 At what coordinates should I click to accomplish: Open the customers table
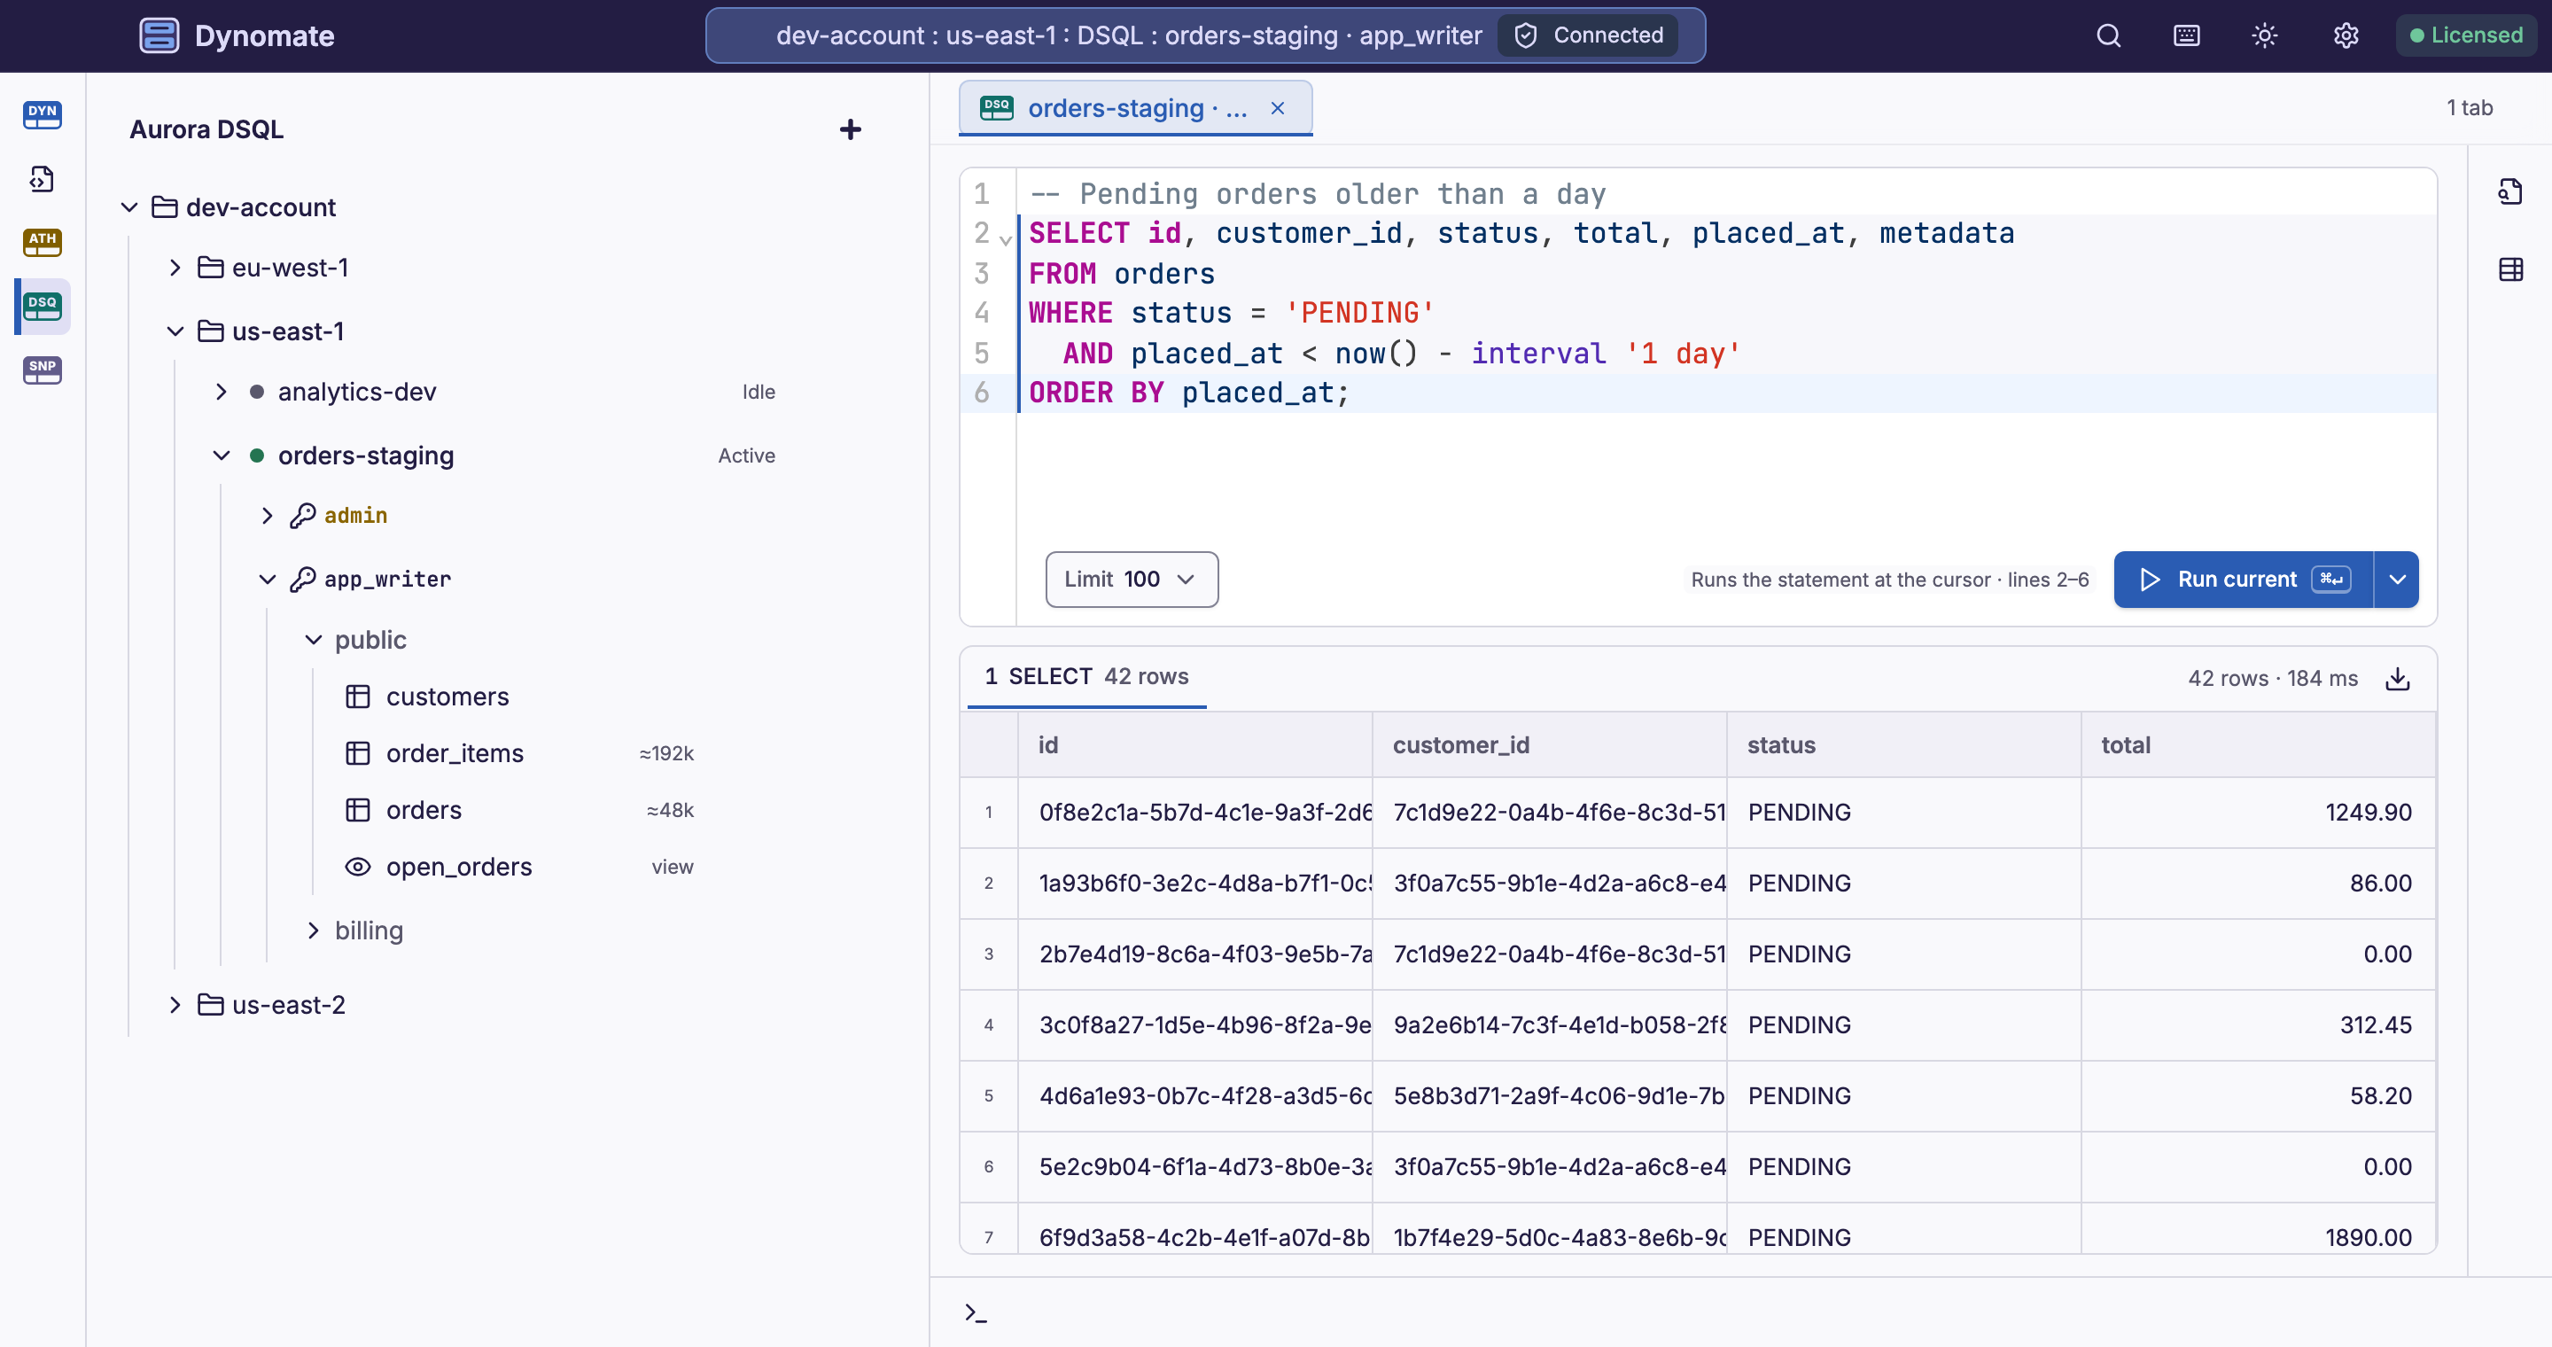coord(447,697)
